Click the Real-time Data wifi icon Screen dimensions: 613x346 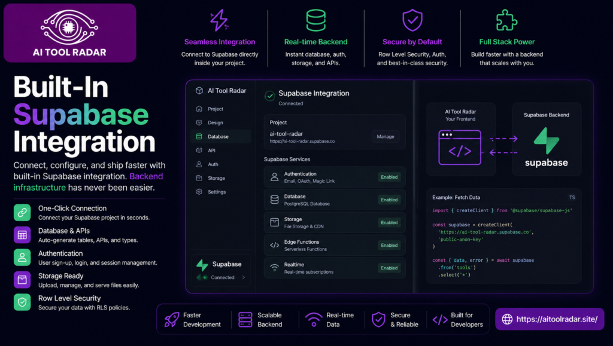click(314, 320)
